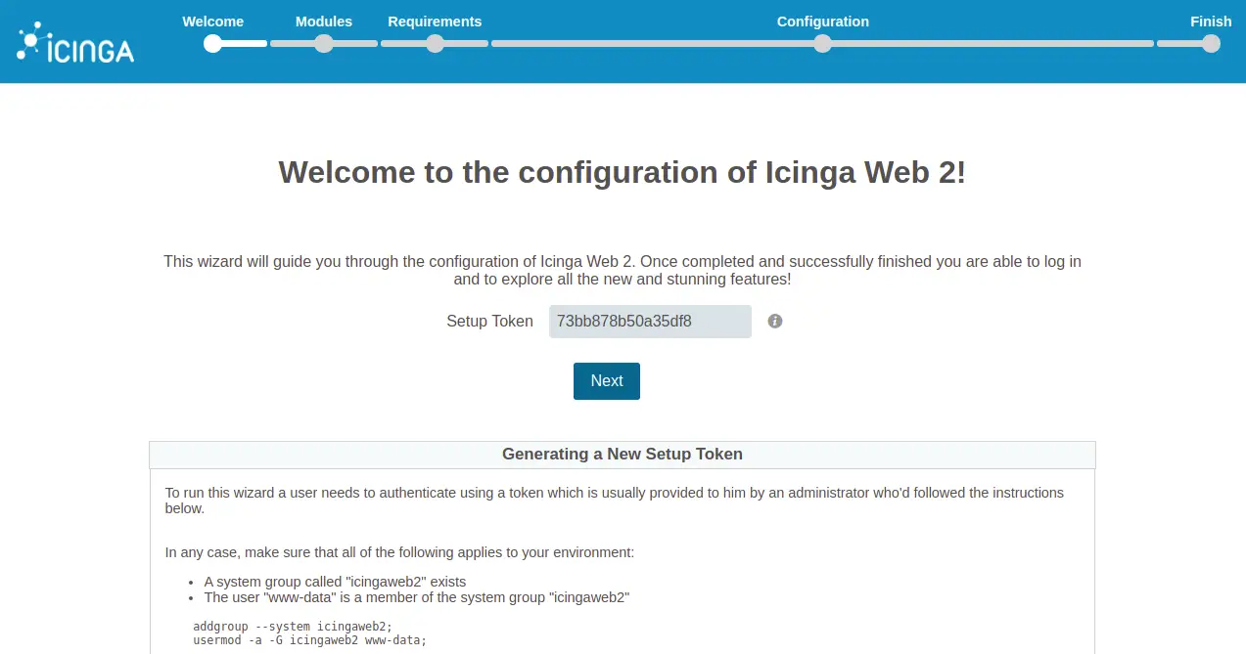The image size is (1246, 654).
Task: Select the Welcome wizard step
Action: pos(213,22)
